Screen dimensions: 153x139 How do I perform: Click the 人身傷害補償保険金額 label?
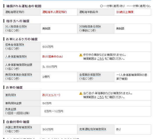click(x=19, y=65)
